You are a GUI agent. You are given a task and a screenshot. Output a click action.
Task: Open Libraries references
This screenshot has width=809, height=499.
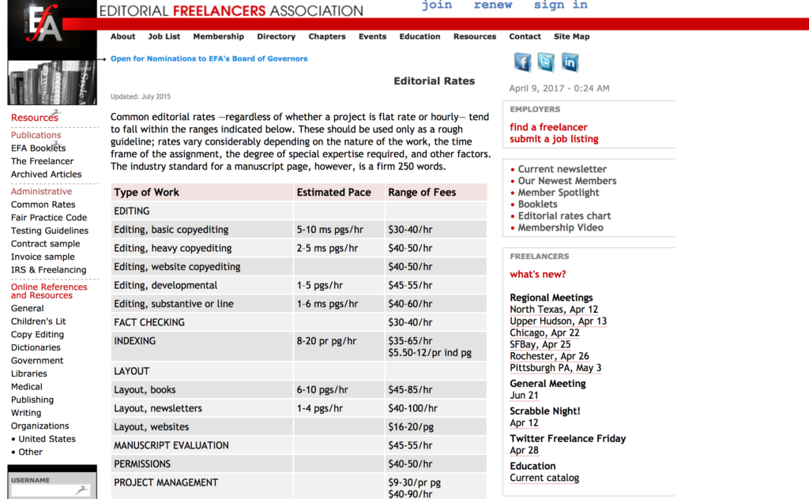point(29,373)
